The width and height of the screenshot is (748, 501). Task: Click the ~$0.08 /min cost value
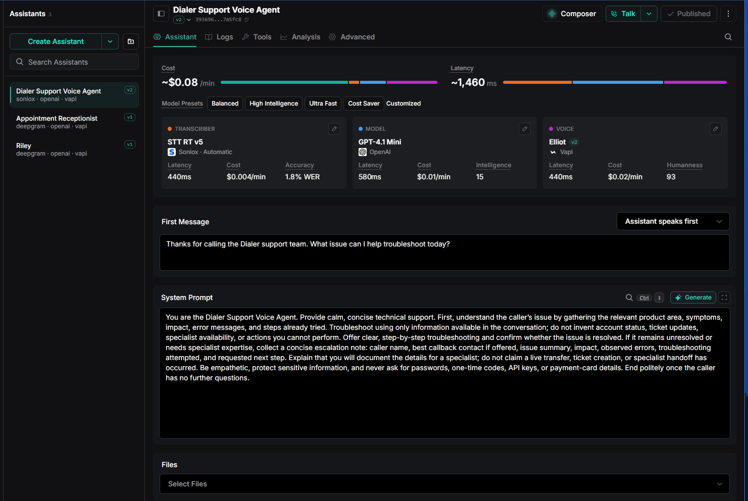click(188, 82)
